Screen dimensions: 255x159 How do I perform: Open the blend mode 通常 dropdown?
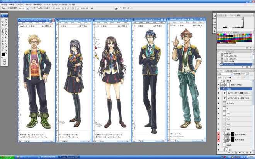tap(232, 74)
